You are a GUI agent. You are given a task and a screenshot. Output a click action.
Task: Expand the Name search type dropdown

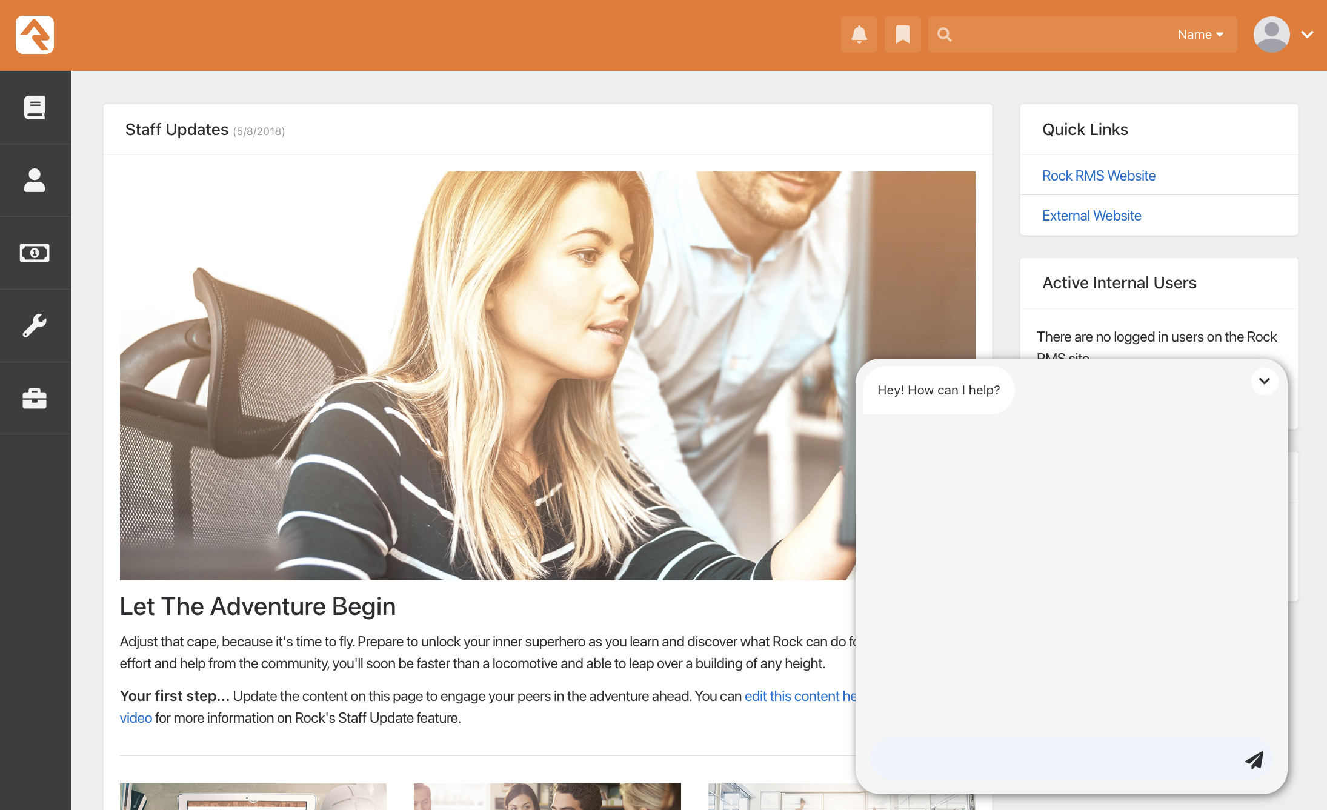click(1200, 35)
